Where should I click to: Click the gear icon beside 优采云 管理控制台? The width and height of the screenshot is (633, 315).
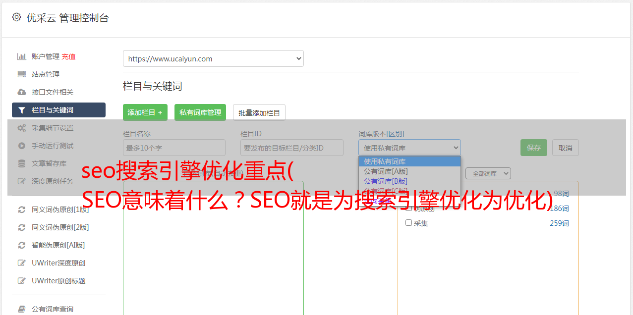pyautogui.click(x=17, y=17)
